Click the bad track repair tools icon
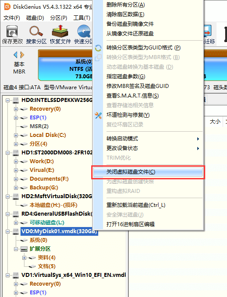Viewport: 227px width, 297px height. pos(98,115)
